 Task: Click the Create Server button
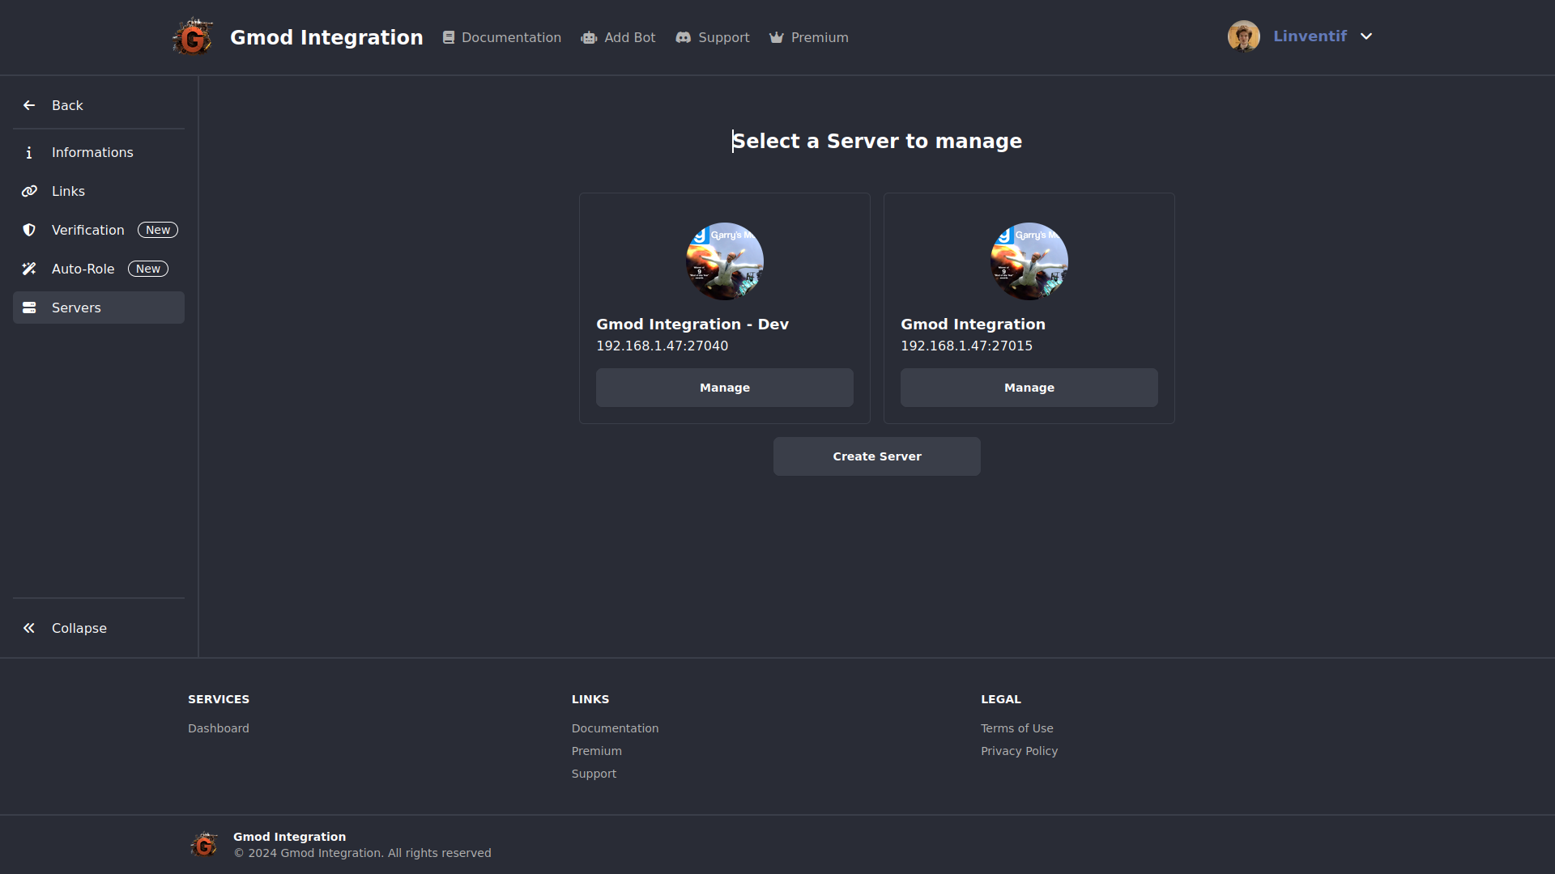pyautogui.click(x=877, y=456)
